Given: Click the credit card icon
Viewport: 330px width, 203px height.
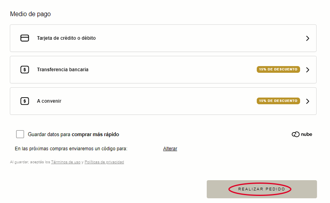Looking at the screenshot, I should point(25,38).
